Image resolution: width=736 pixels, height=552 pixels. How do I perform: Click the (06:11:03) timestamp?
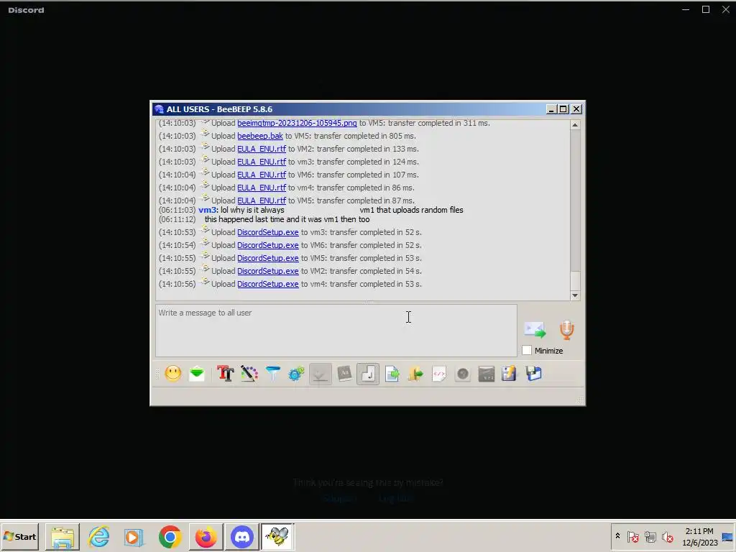point(177,210)
